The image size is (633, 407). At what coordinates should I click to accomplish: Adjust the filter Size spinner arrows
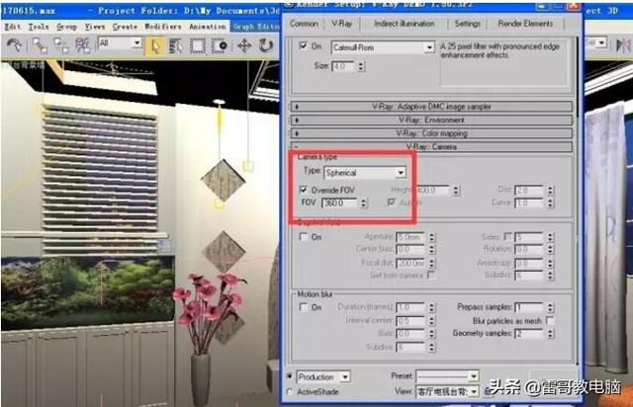click(x=361, y=66)
